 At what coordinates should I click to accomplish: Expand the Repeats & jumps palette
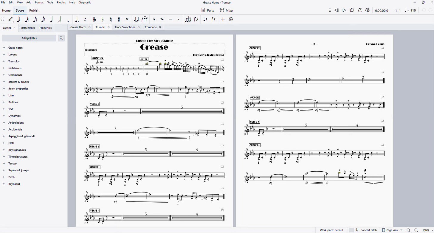[x=4, y=170]
